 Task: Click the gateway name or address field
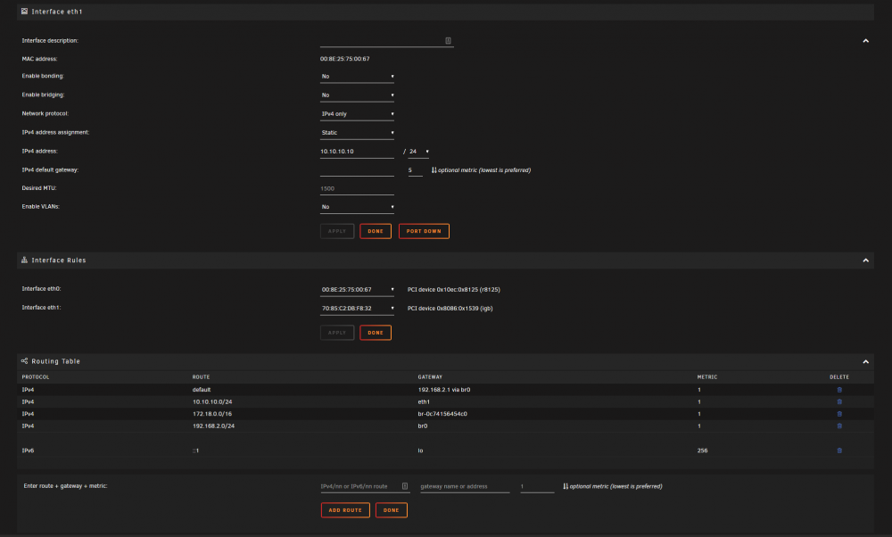pos(465,486)
